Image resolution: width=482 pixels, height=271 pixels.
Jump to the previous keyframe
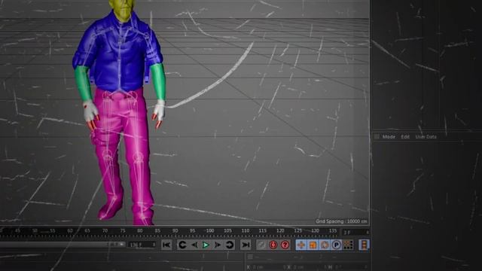point(182,245)
